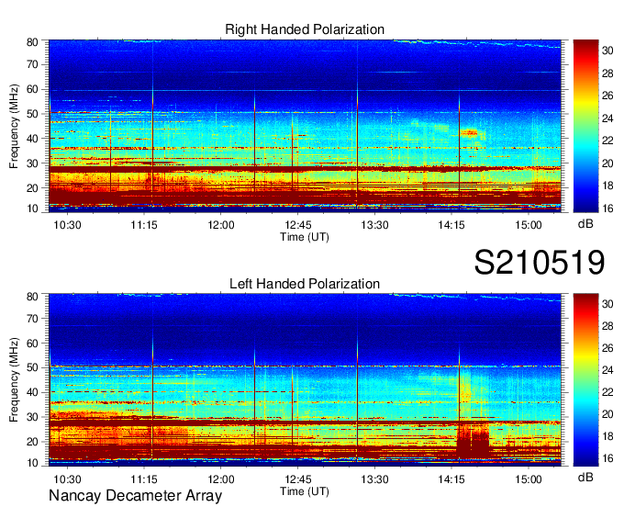
Task: Click the 80 MHz tick on the right-handed axis
Action: [32, 42]
